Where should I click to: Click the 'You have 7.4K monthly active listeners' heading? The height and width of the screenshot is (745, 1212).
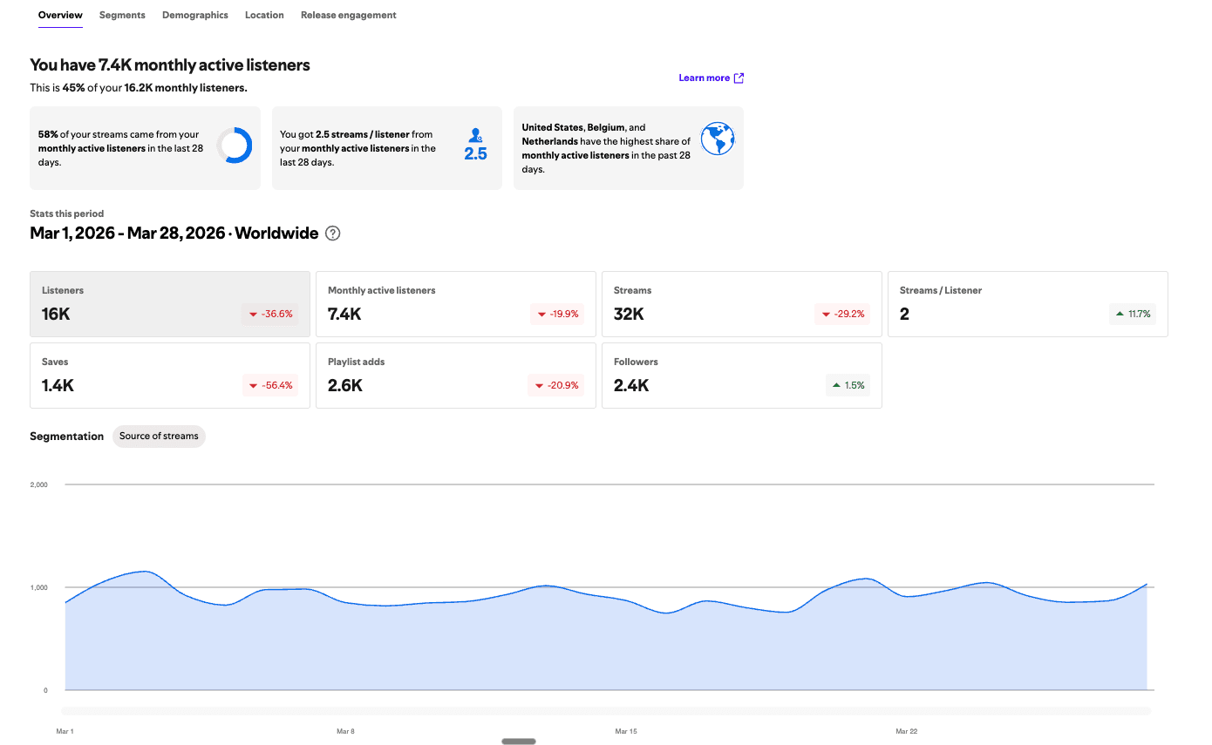(x=170, y=65)
